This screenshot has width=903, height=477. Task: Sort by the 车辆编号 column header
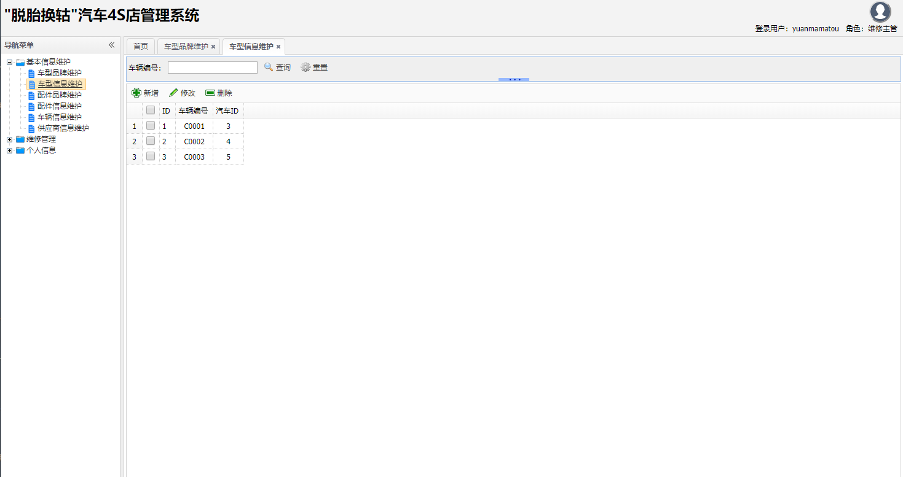pos(194,111)
